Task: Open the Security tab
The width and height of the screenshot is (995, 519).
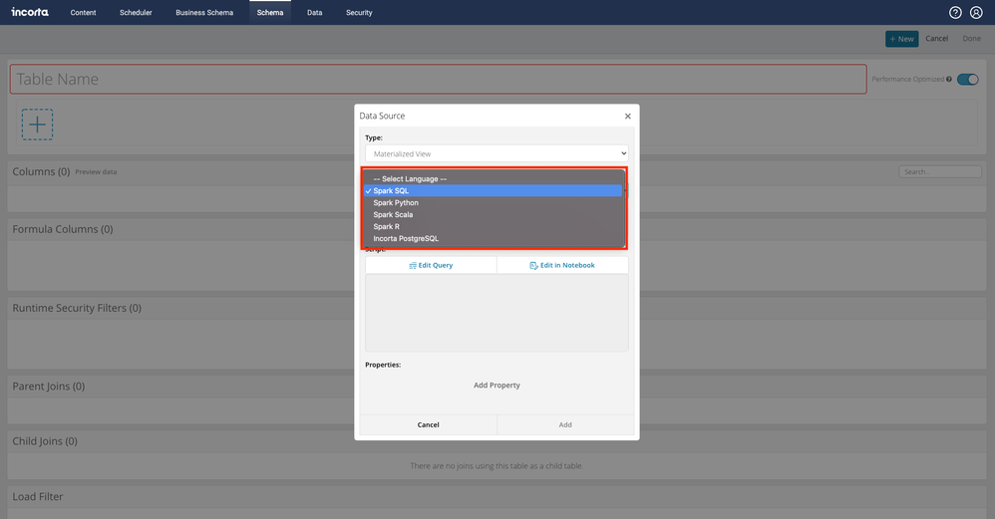Action: (x=359, y=13)
